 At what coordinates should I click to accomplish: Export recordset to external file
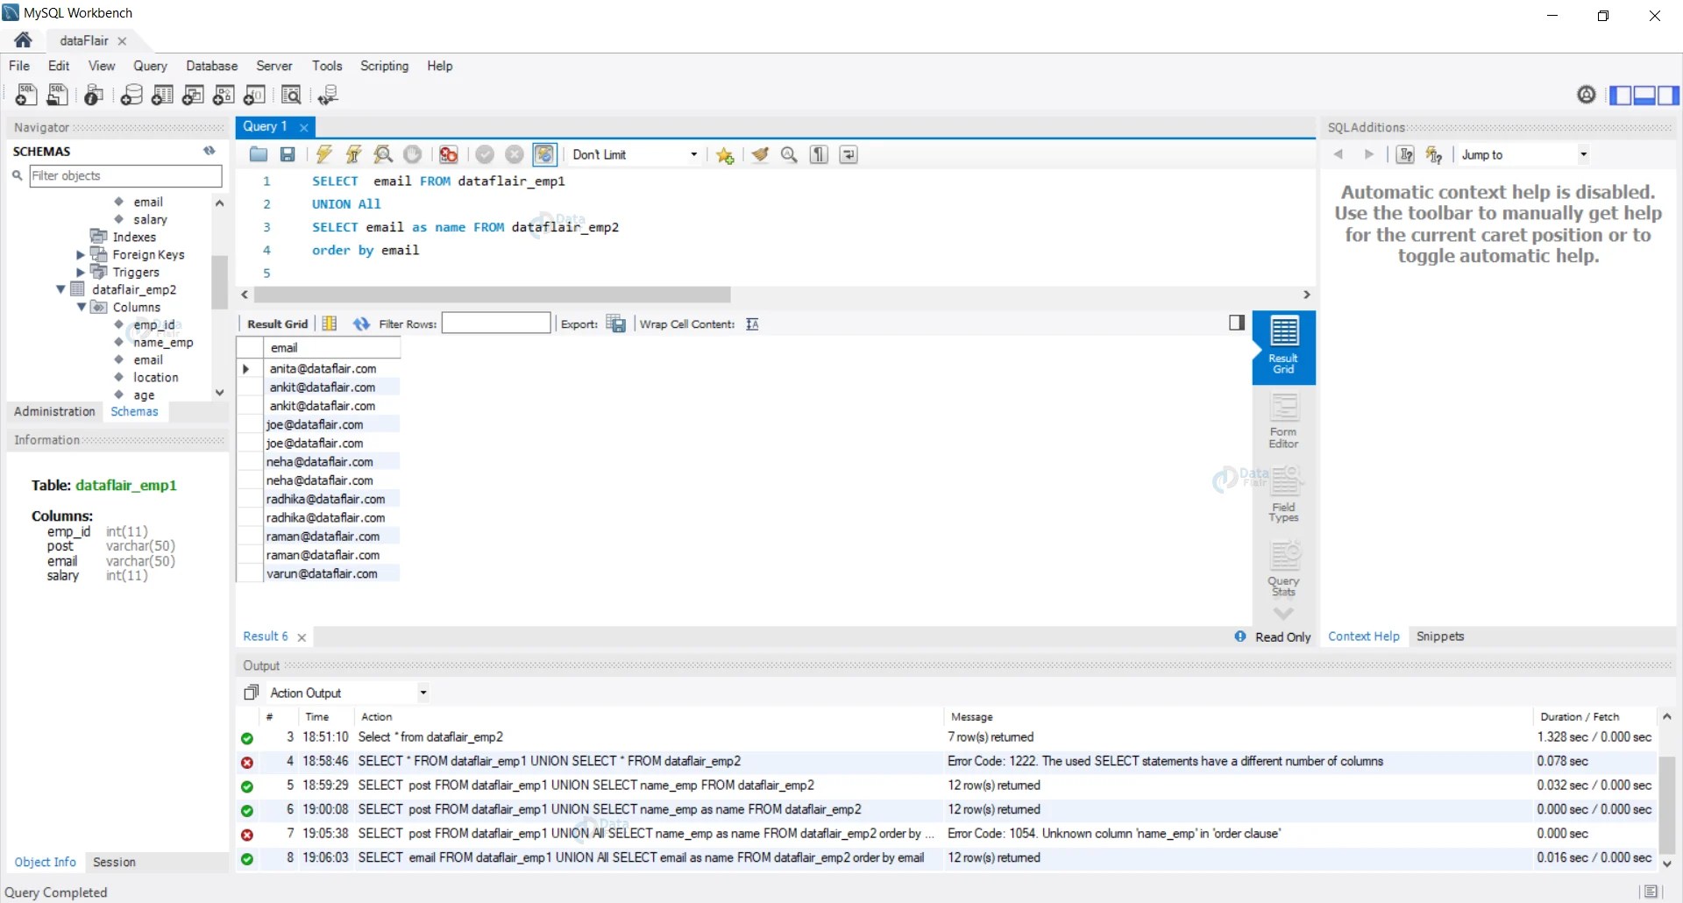pyautogui.click(x=616, y=324)
